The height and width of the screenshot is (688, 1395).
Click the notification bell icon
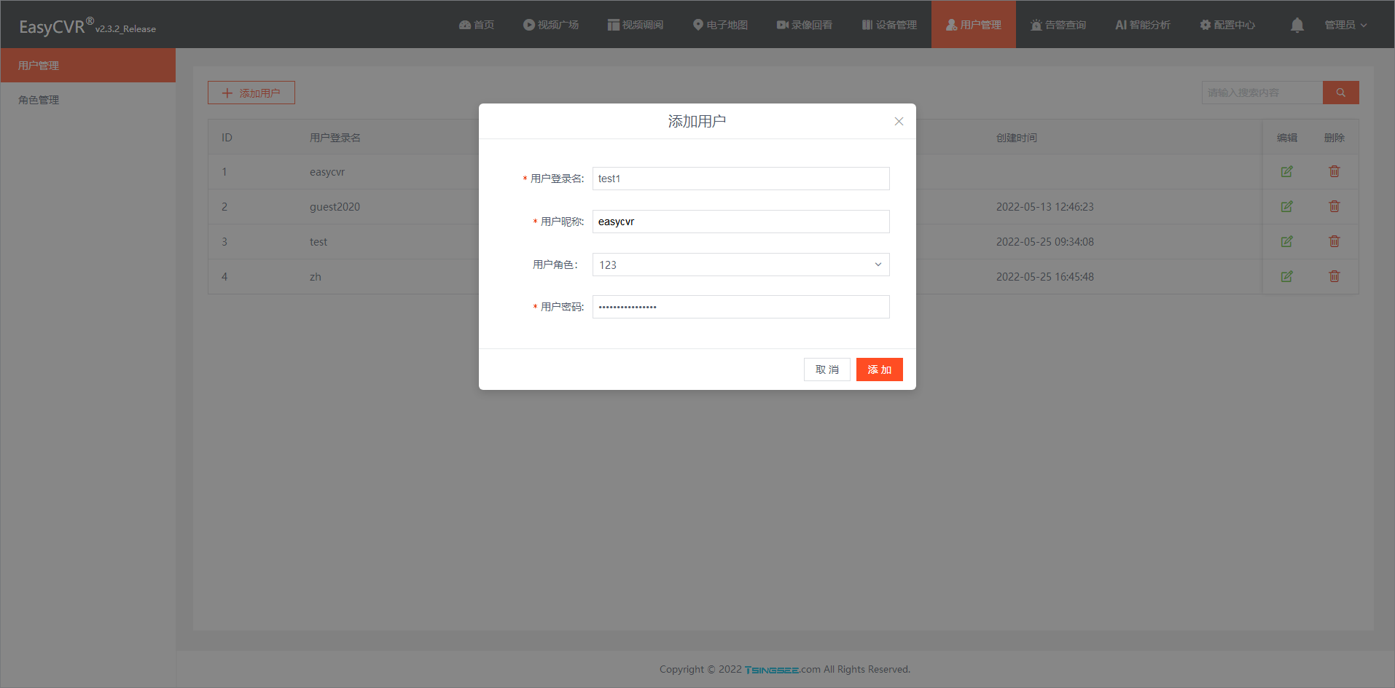pyautogui.click(x=1297, y=26)
